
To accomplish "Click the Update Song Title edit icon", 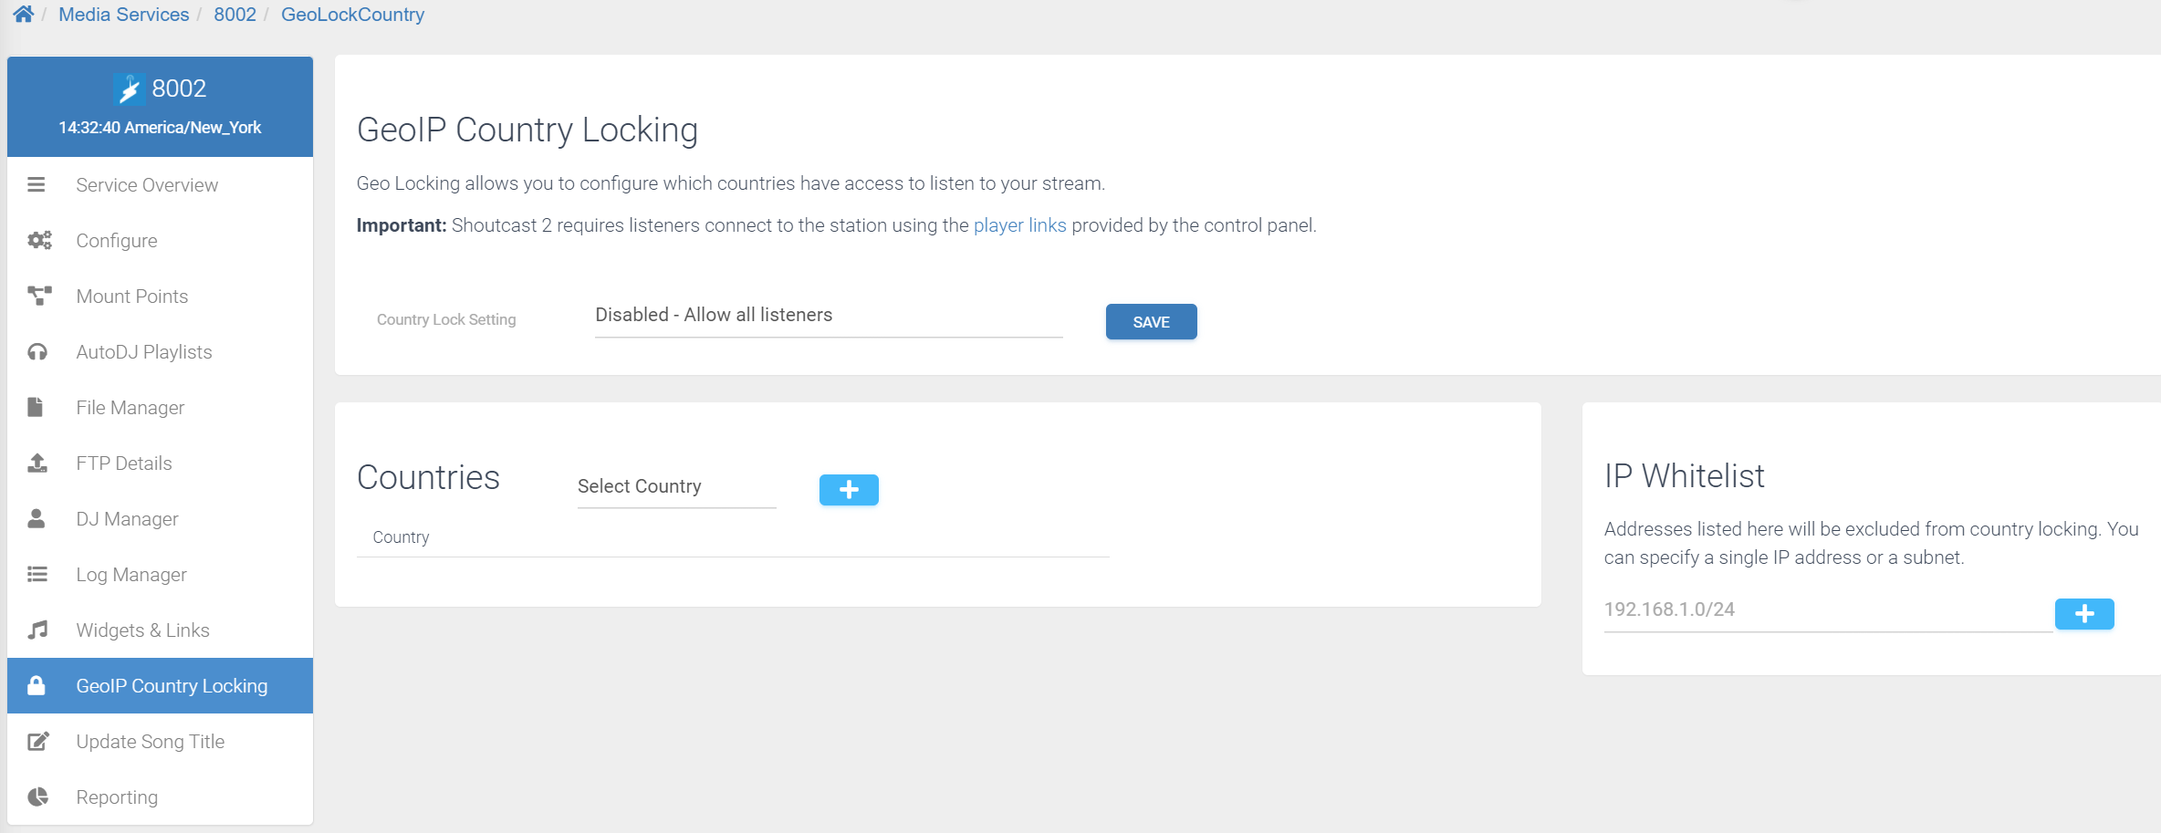I will (x=37, y=741).
